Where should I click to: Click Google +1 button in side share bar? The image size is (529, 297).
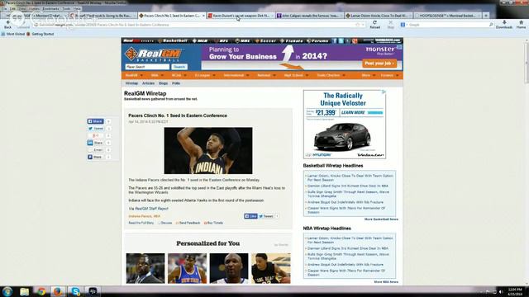pos(96,135)
